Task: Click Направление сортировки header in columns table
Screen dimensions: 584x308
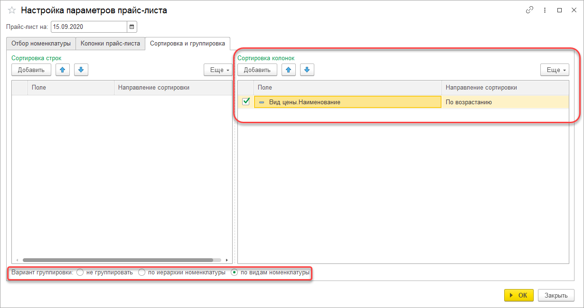Action: [505, 88]
